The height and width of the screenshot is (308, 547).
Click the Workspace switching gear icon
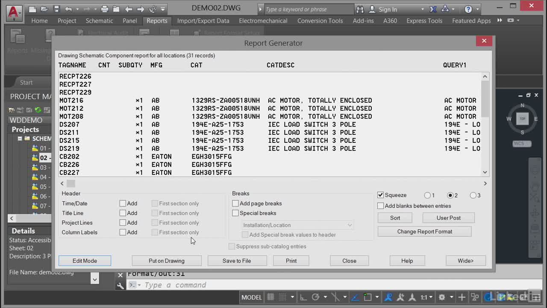pos(442,297)
